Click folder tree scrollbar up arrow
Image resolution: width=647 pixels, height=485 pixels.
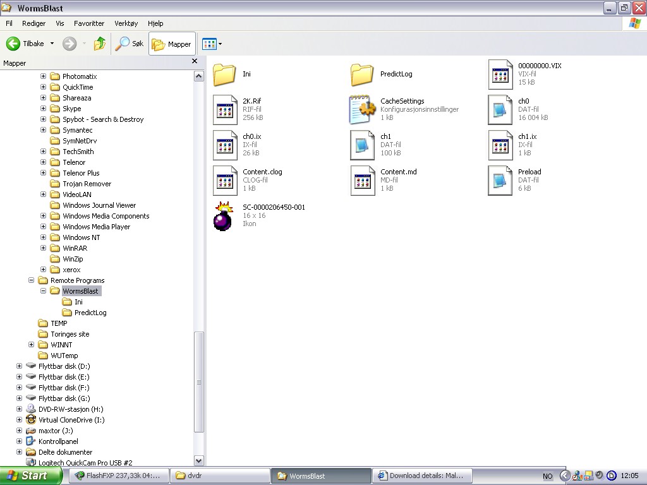(199, 76)
